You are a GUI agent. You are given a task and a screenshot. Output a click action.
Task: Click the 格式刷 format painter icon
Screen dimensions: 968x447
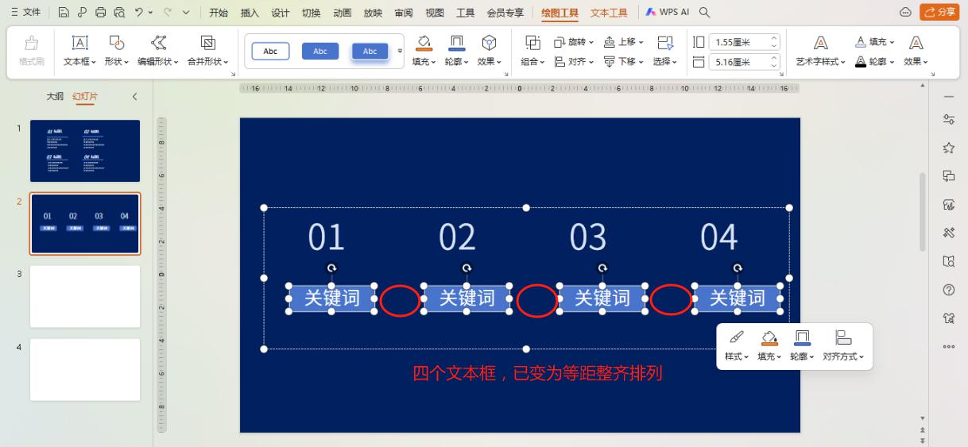pyautogui.click(x=33, y=49)
